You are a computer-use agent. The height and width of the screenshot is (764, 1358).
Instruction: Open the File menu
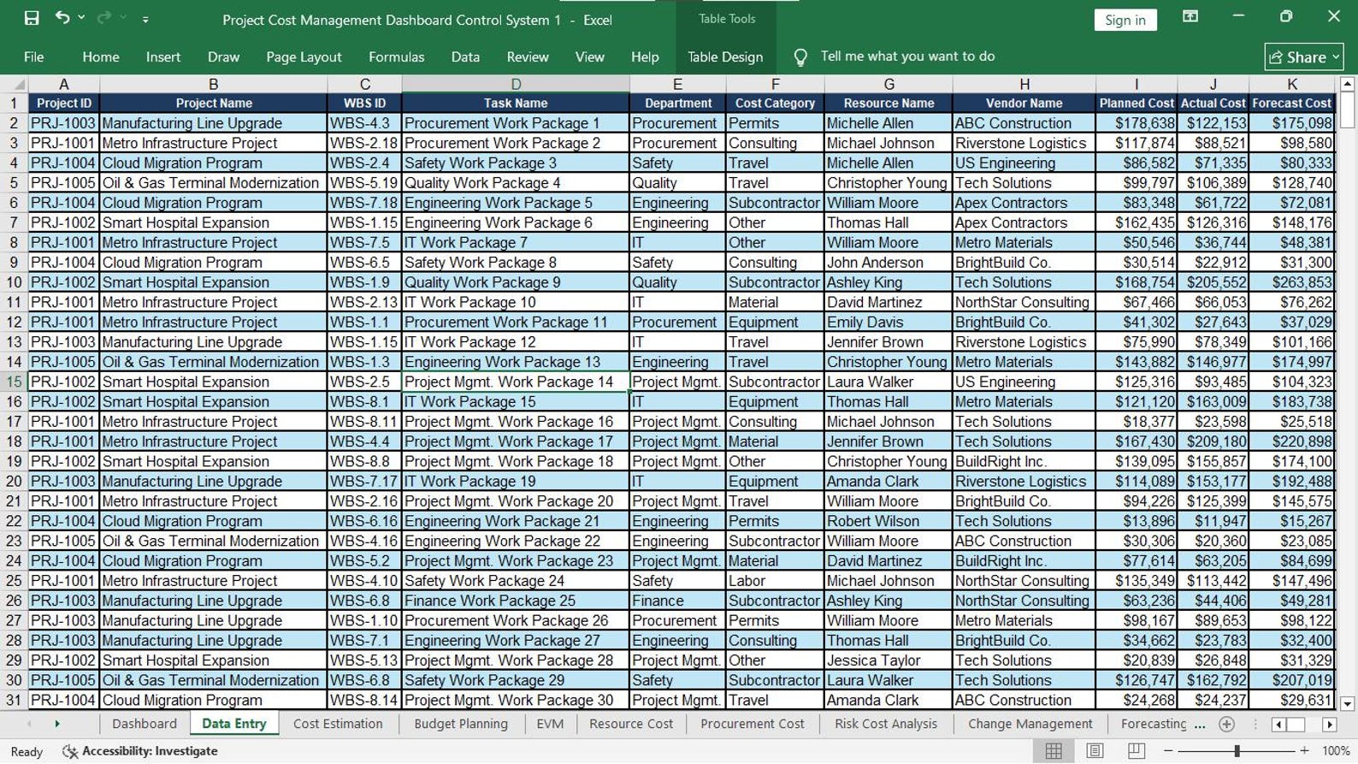[34, 56]
